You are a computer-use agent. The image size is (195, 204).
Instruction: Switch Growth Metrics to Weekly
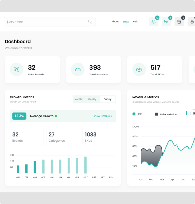[92, 99]
